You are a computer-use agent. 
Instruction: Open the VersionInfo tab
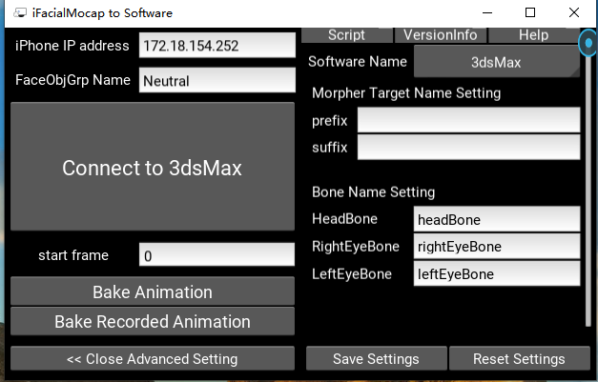[440, 35]
